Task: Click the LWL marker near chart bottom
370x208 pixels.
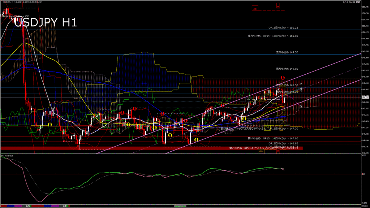Action: click(260, 152)
